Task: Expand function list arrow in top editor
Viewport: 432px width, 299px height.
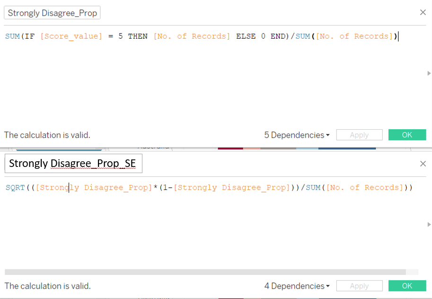Action: [429, 74]
